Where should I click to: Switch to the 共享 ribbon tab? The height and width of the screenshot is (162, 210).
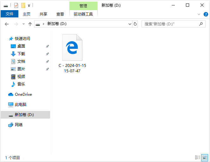tap(43, 14)
